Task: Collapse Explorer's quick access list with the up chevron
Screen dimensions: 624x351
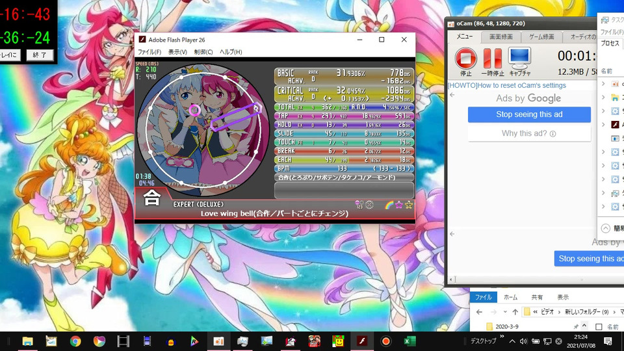Action: click(x=584, y=326)
